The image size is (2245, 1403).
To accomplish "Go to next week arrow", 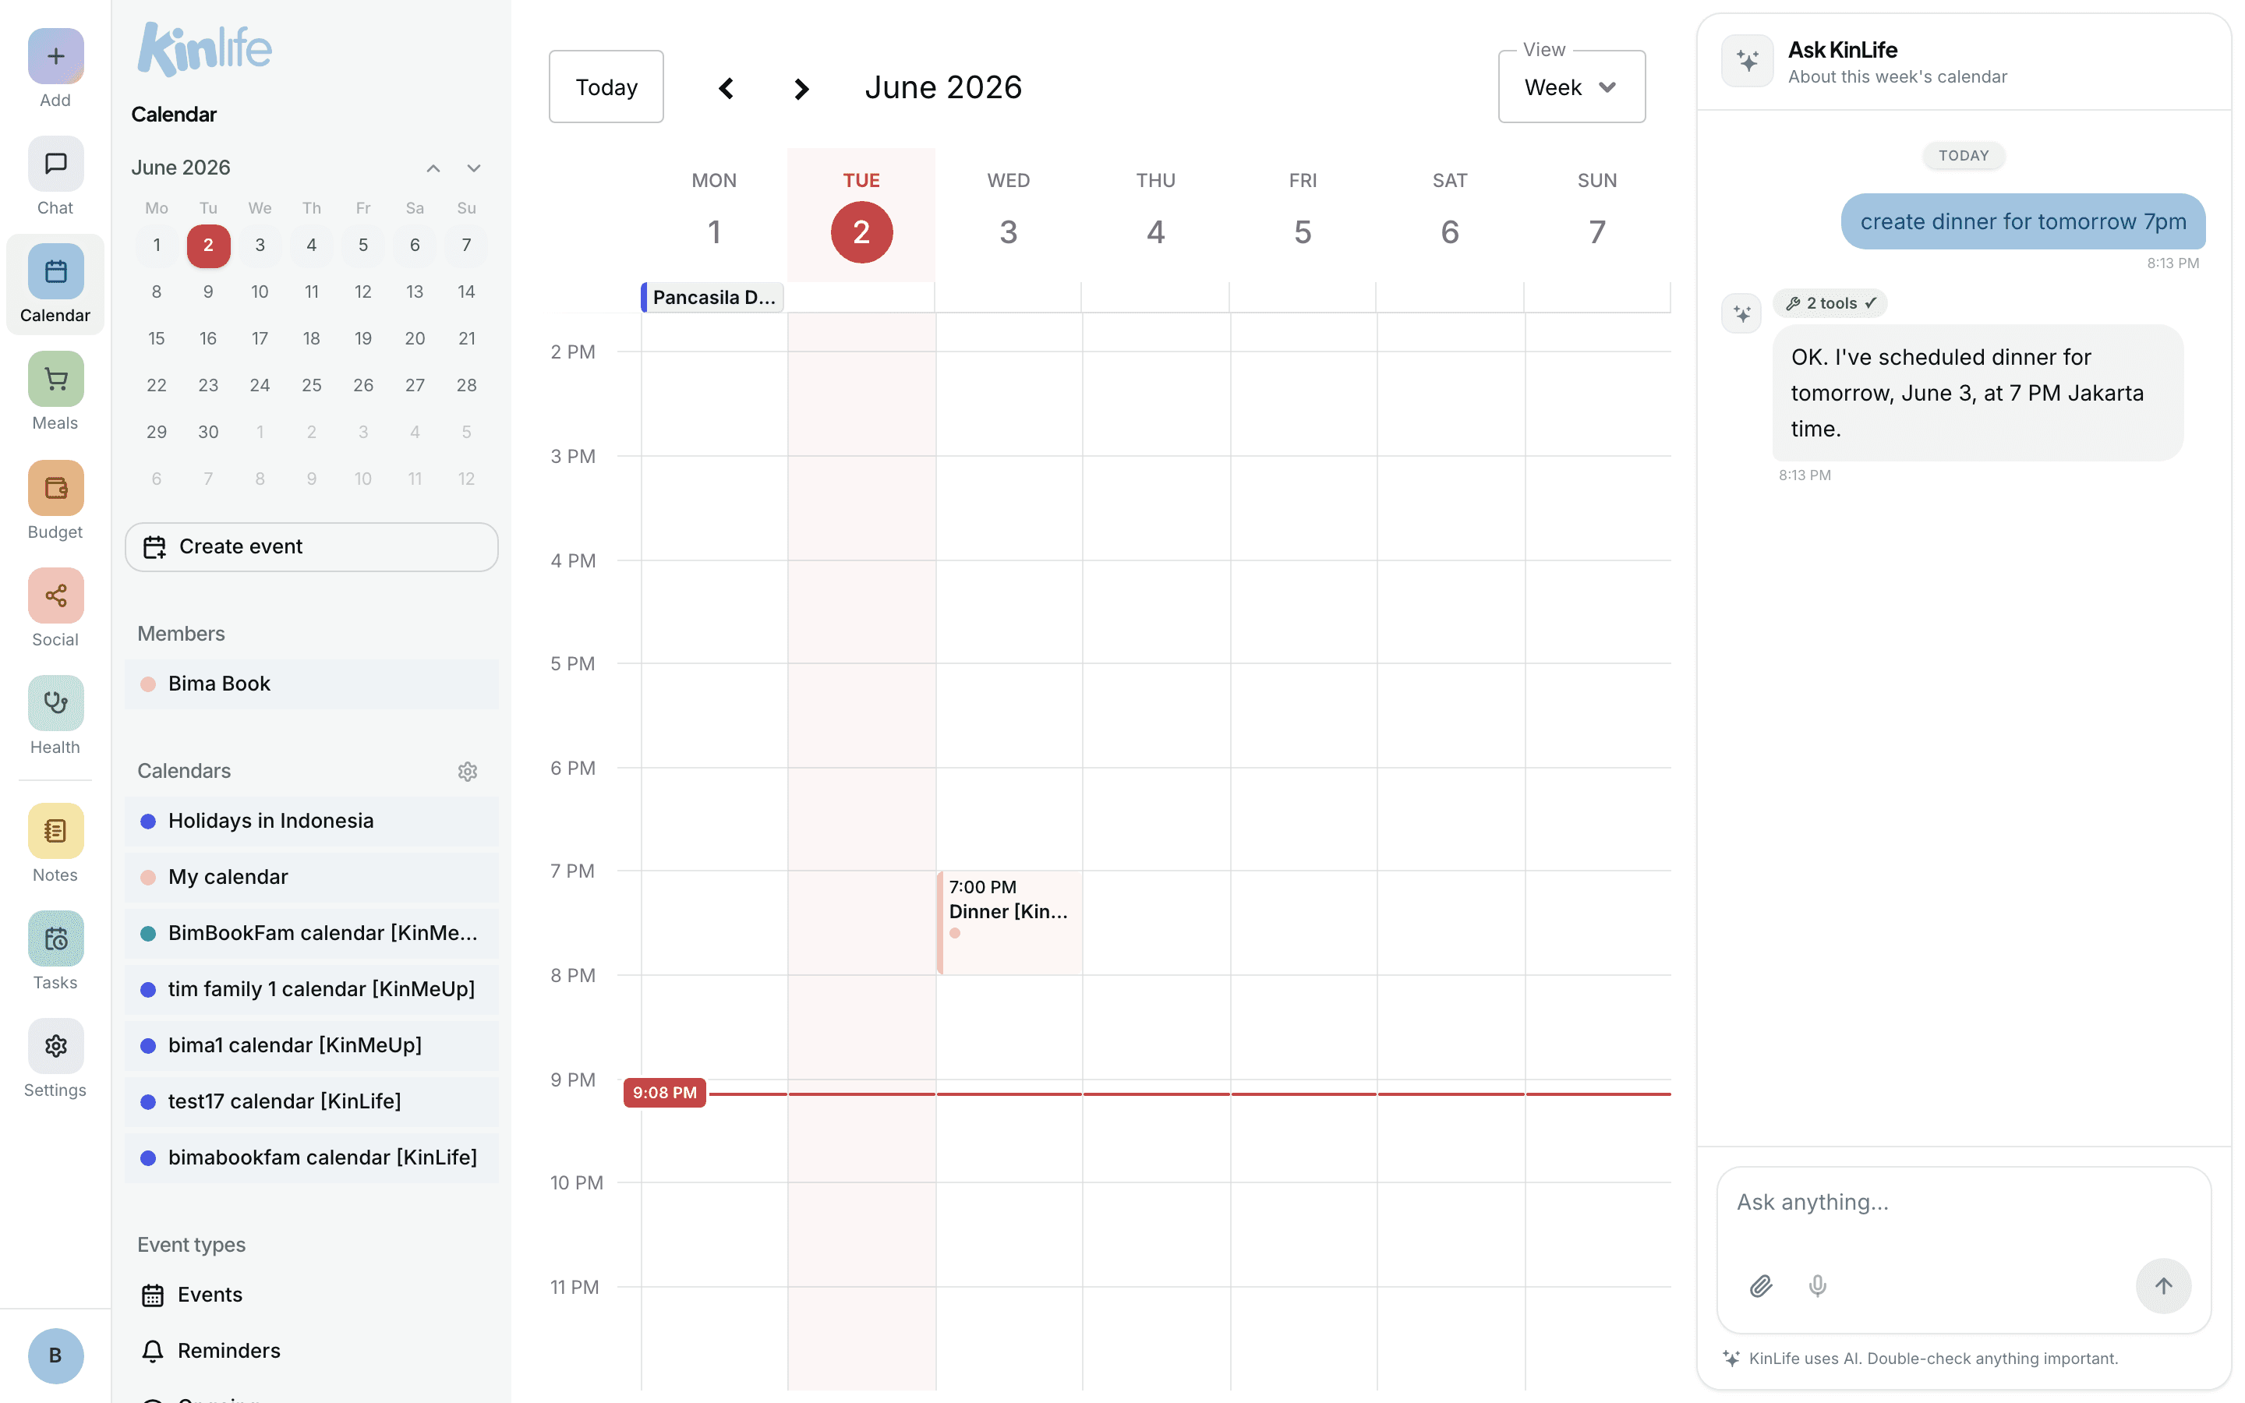I will pyautogui.click(x=801, y=88).
